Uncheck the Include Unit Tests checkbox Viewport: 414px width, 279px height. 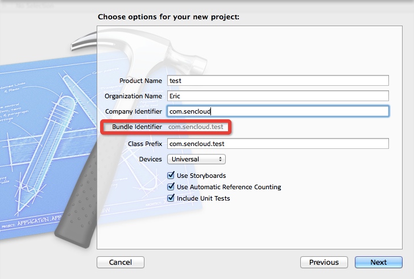[x=171, y=198]
